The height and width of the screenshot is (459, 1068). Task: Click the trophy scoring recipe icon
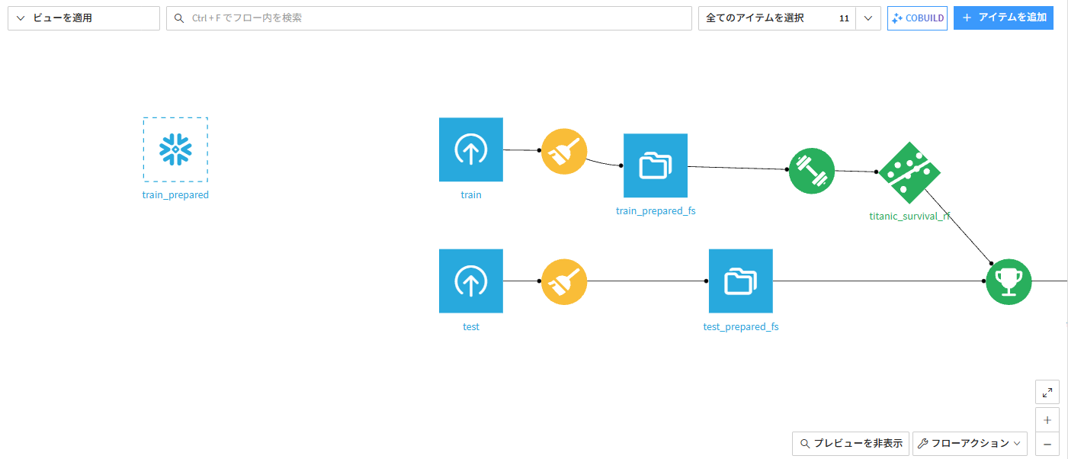tap(1009, 281)
